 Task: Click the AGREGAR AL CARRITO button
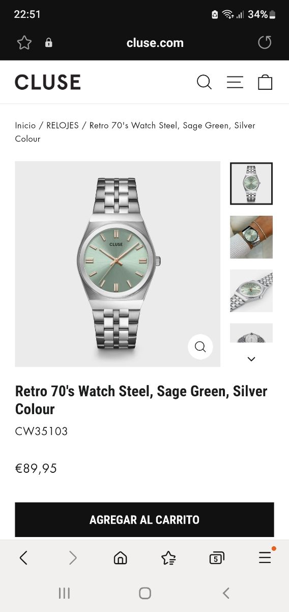(144, 520)
